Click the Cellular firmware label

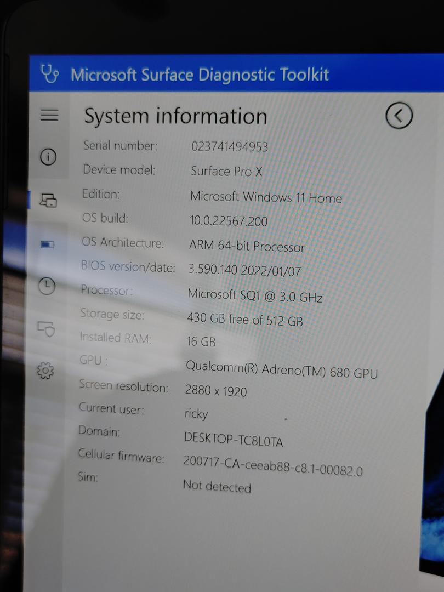tap(121, 456)
